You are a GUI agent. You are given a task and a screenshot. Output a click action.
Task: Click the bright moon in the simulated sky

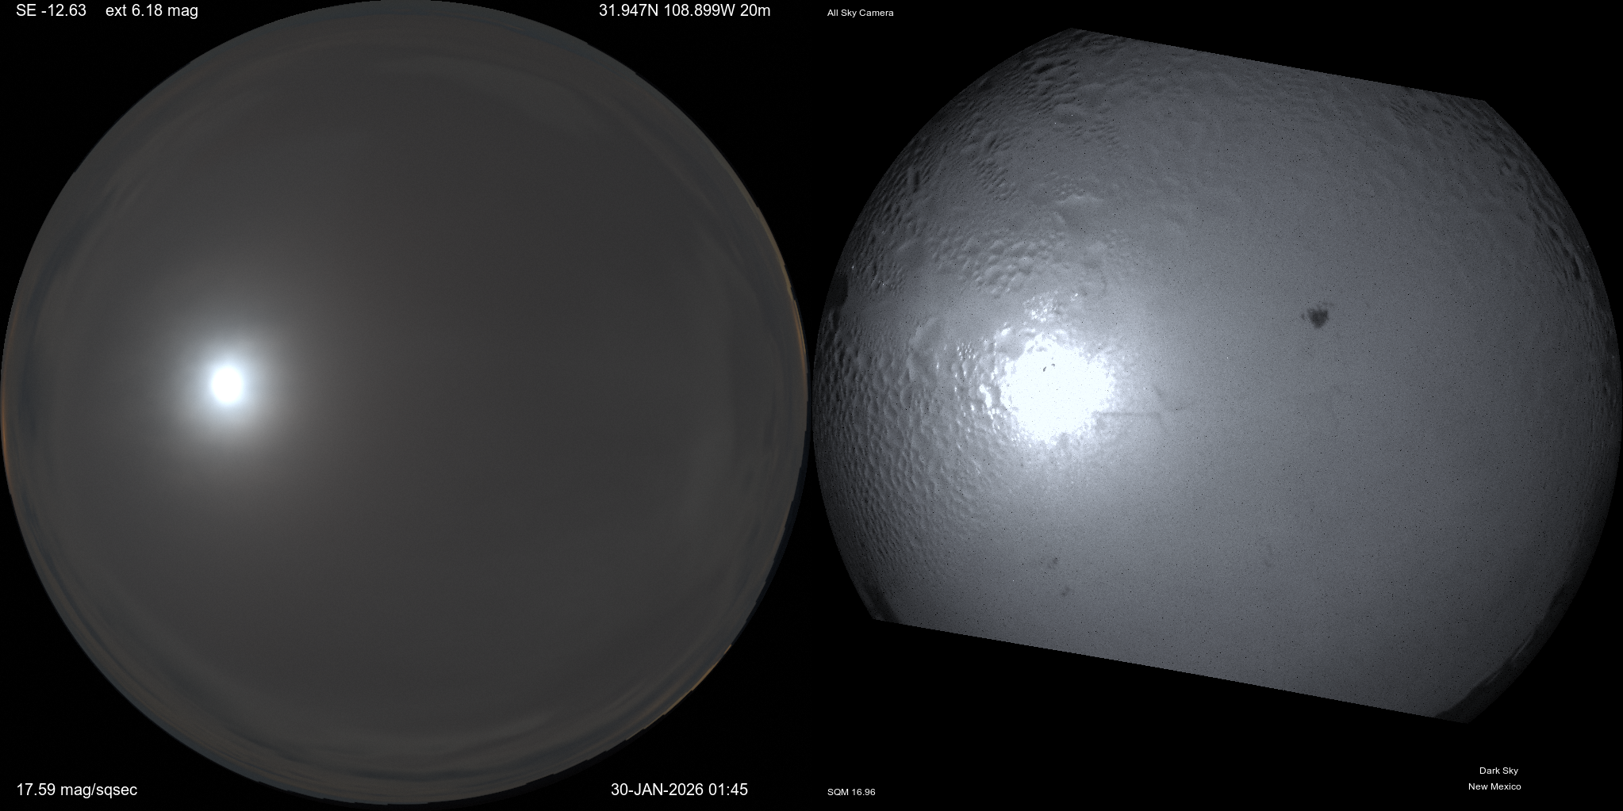click(x=228, y=383)
